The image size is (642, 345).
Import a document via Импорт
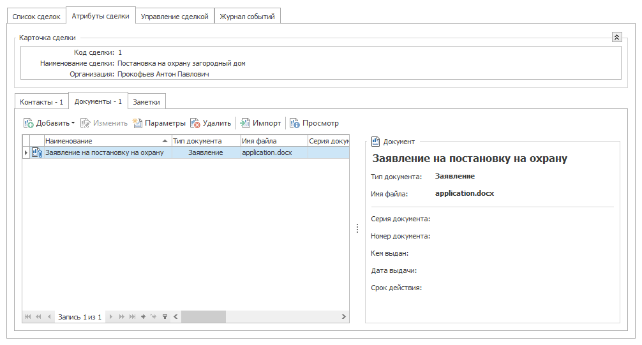(261, 123)
